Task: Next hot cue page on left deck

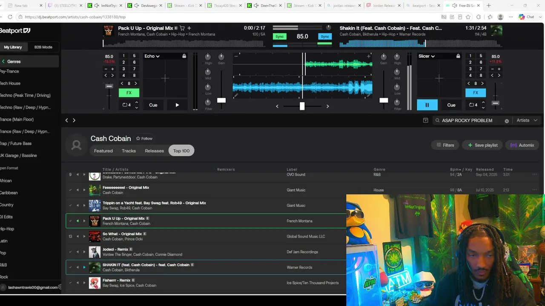Action: [x=136, y=83]
